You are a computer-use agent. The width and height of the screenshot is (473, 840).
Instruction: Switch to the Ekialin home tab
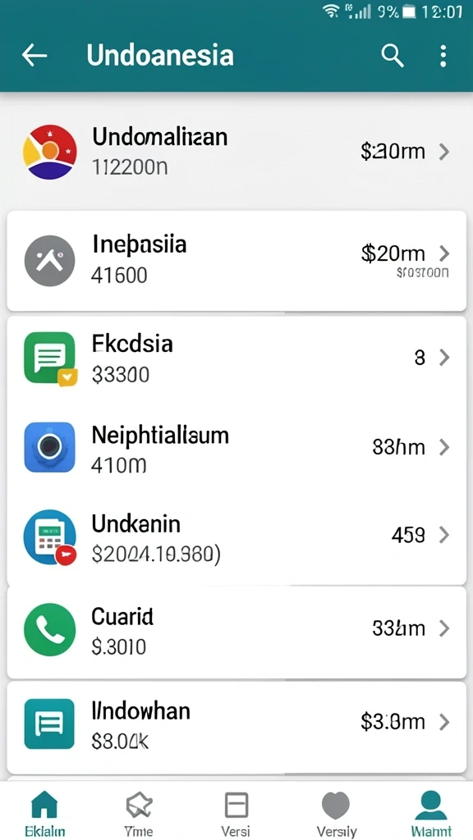point(45,813)
